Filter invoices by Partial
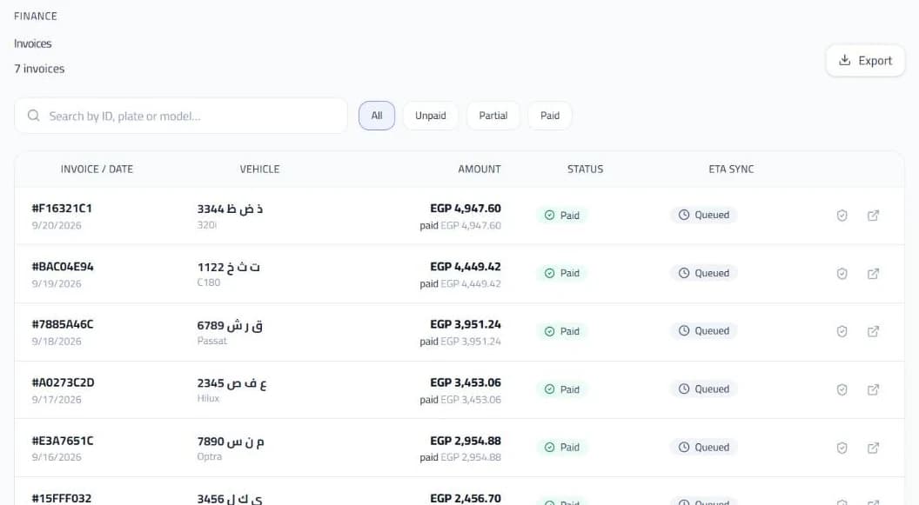919x505 pixels. (493, 116)
